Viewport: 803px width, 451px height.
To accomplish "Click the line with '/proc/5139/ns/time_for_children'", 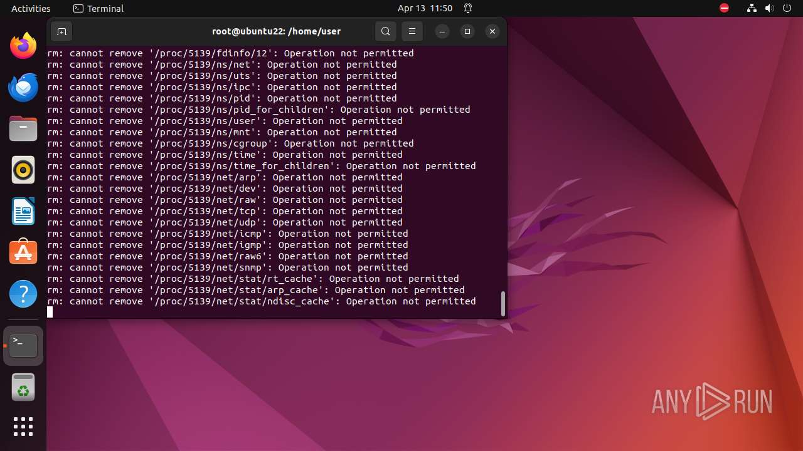I will pyautogui.click(x=262, y=166).
